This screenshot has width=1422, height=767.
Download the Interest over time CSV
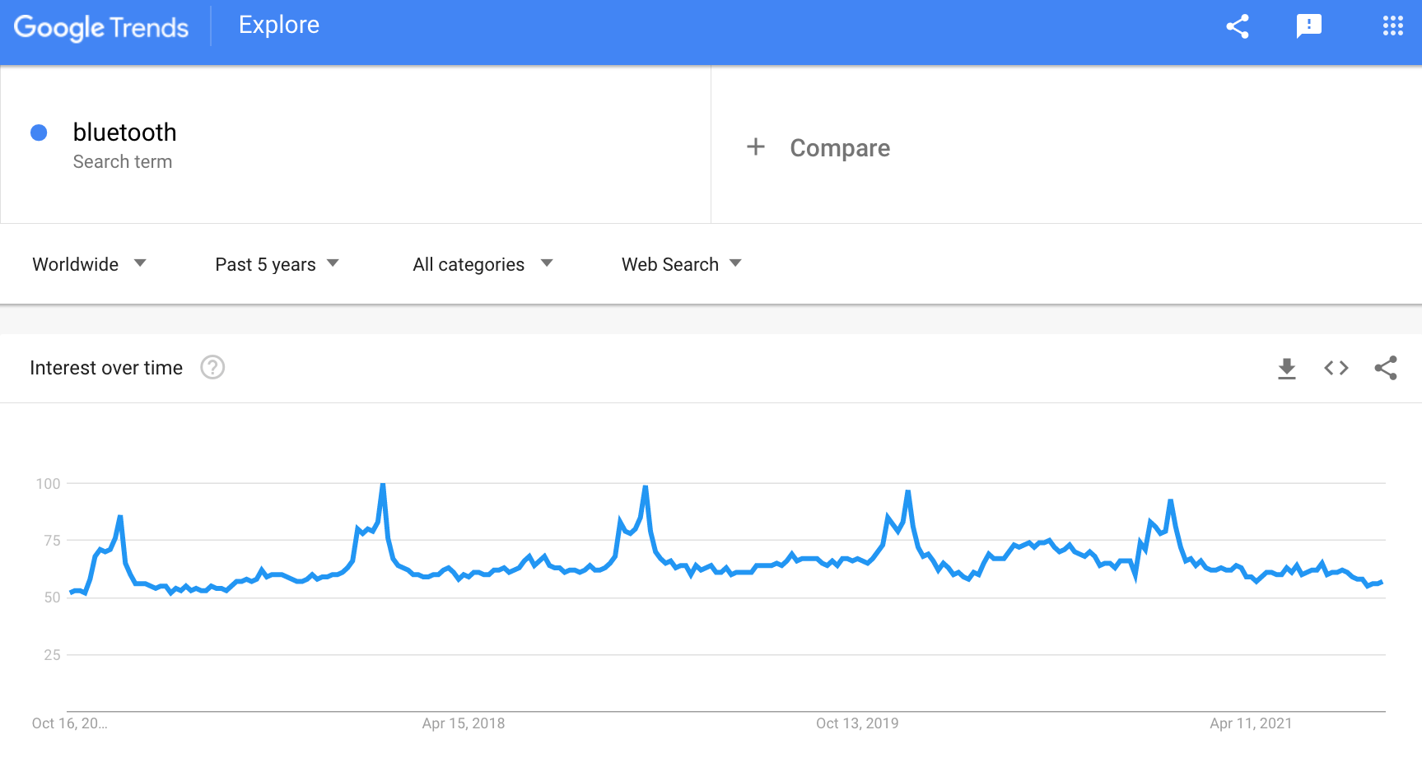(x=1286, y=368)
